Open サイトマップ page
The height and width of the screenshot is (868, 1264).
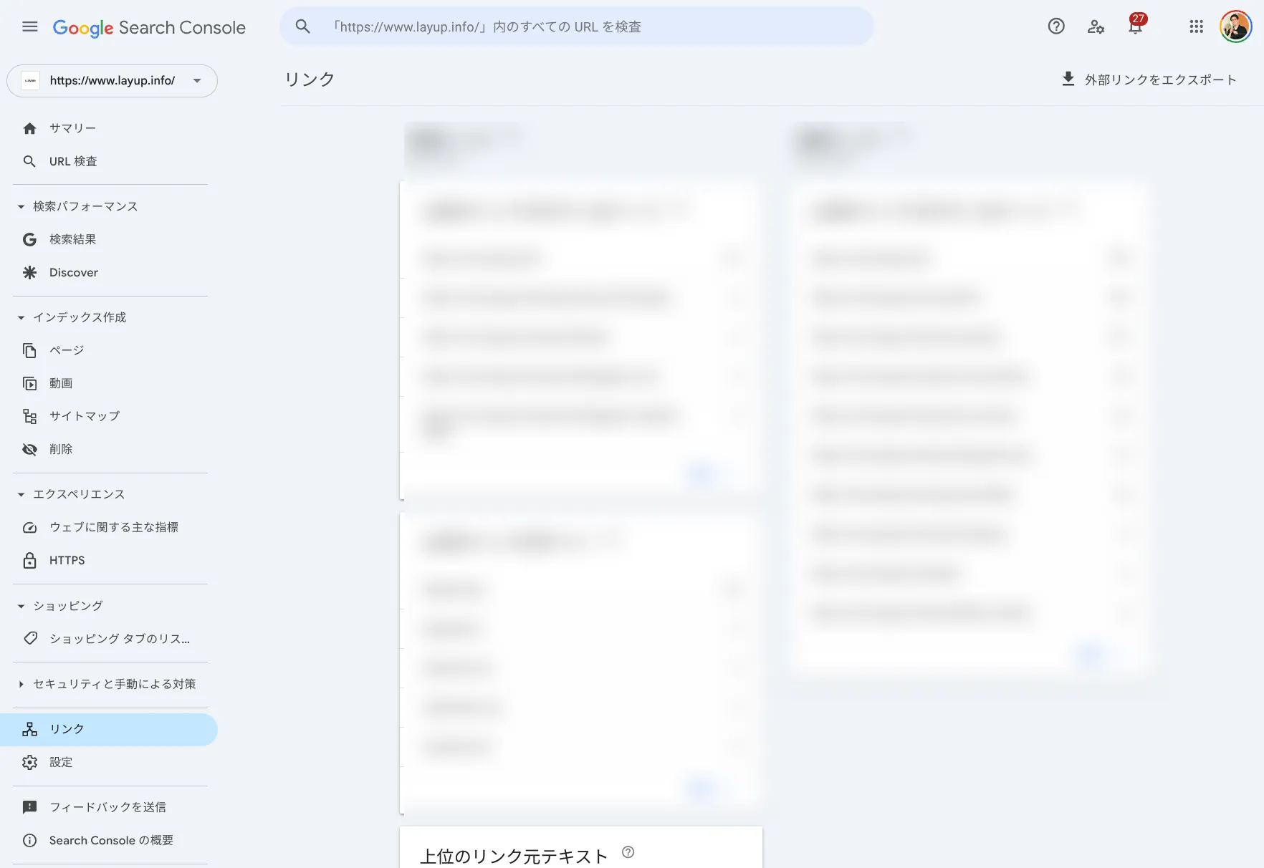tap(85, 416)
